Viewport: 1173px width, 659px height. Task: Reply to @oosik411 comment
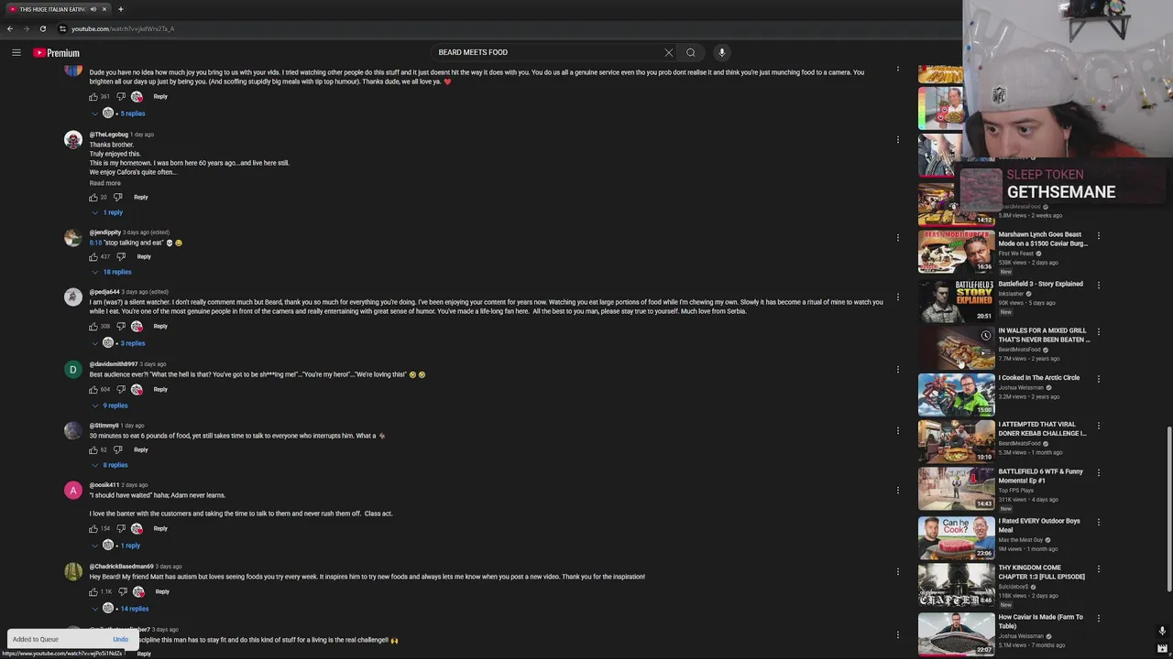tap(160, 529)
